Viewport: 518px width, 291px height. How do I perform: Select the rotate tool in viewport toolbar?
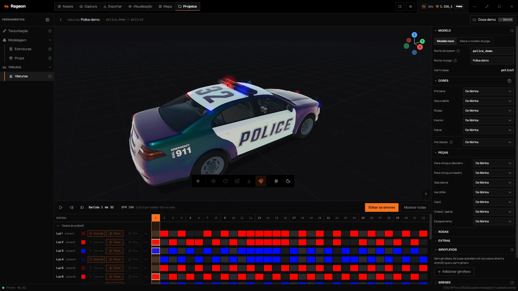pyautogui.click(x=225, y=181)
